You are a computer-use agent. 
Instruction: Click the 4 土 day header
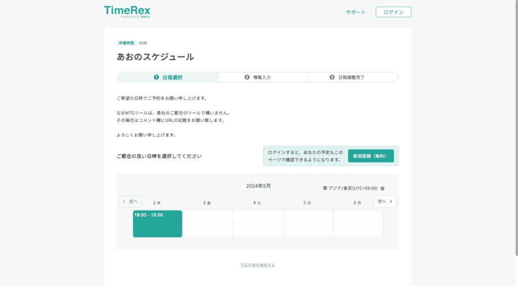pos(257,203)
